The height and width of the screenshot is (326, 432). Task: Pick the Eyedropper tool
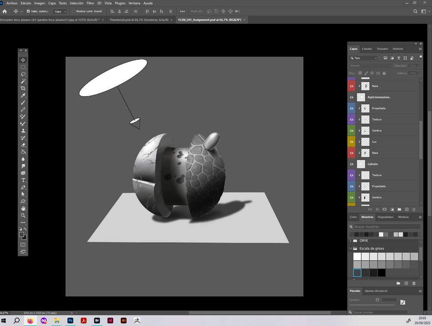coord(23,95)
